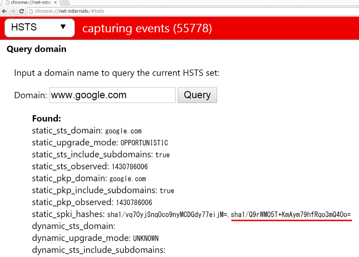Click the sha1/Q9rWMO5T+KmAym79hfRqo3mQ4Oo= hash

(x=291, y=214)
